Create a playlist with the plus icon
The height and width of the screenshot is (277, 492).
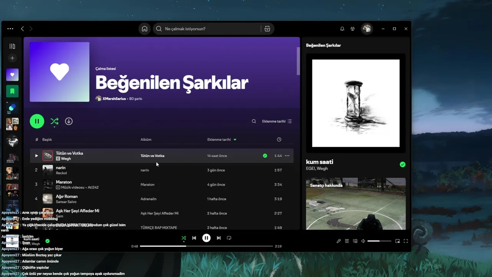point(12,58)
